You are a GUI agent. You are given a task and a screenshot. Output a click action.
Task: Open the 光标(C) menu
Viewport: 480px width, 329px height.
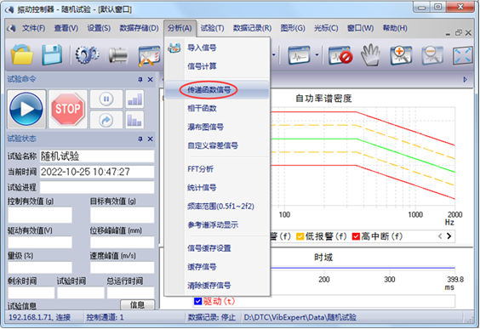tap(326, 28)
